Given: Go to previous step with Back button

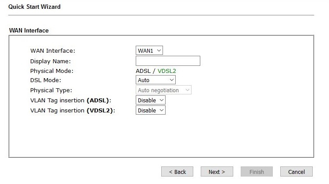Looking at the screenshot, I should coord(177,172).
